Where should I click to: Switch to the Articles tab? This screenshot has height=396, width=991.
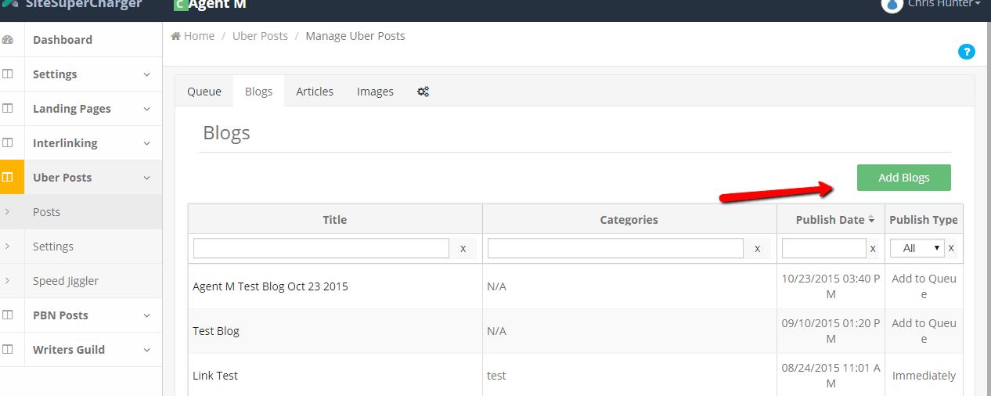pos(315,92)
